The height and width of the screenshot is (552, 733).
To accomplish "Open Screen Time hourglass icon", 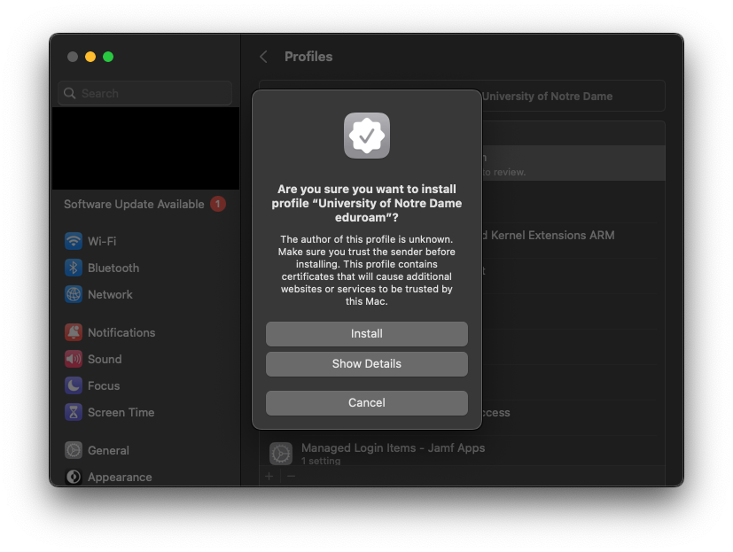I will 74,412.
